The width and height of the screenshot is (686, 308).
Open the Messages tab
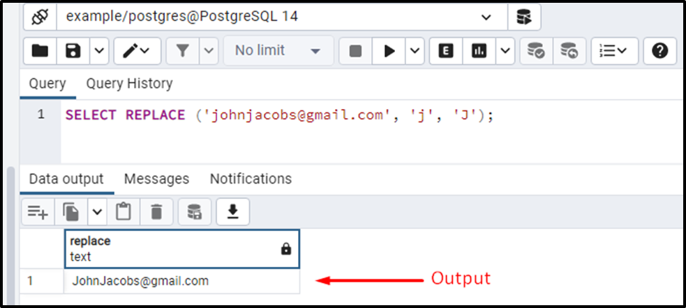[156, 179]
